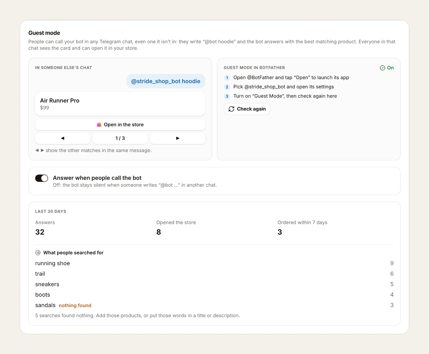The image size is (429, 354).
Task: Click count 3 for sandals
Action: 392,305
